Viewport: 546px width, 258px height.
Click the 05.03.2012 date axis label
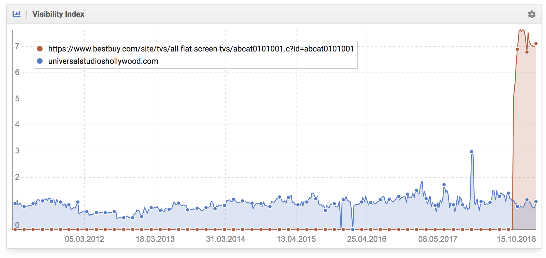[85, 239]
